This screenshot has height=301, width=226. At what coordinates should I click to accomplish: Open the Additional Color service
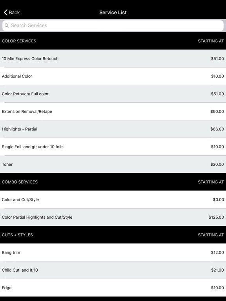[x=113, y=76]
